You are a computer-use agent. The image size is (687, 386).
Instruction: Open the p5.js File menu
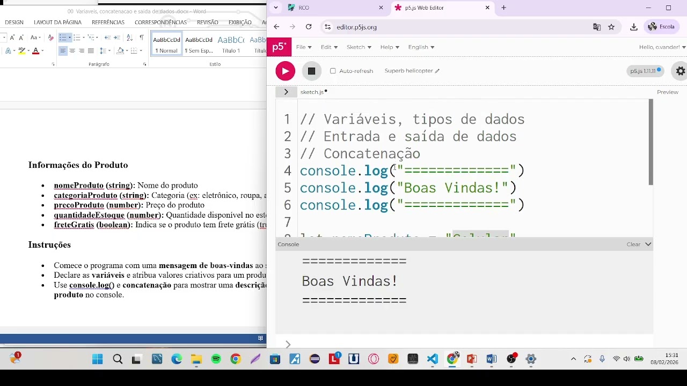coord(304,47)
